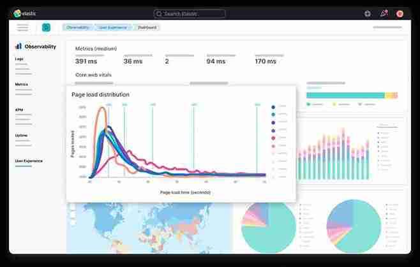Click the teal space selector icon
Image resolution: width=420 pixels, height=267 pixels.
click(46, 27)
